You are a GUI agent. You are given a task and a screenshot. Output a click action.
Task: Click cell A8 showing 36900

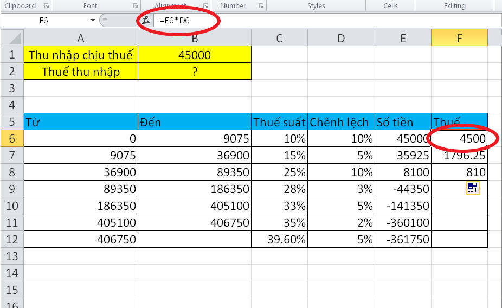pyautogui.click(x=81, y=172)
